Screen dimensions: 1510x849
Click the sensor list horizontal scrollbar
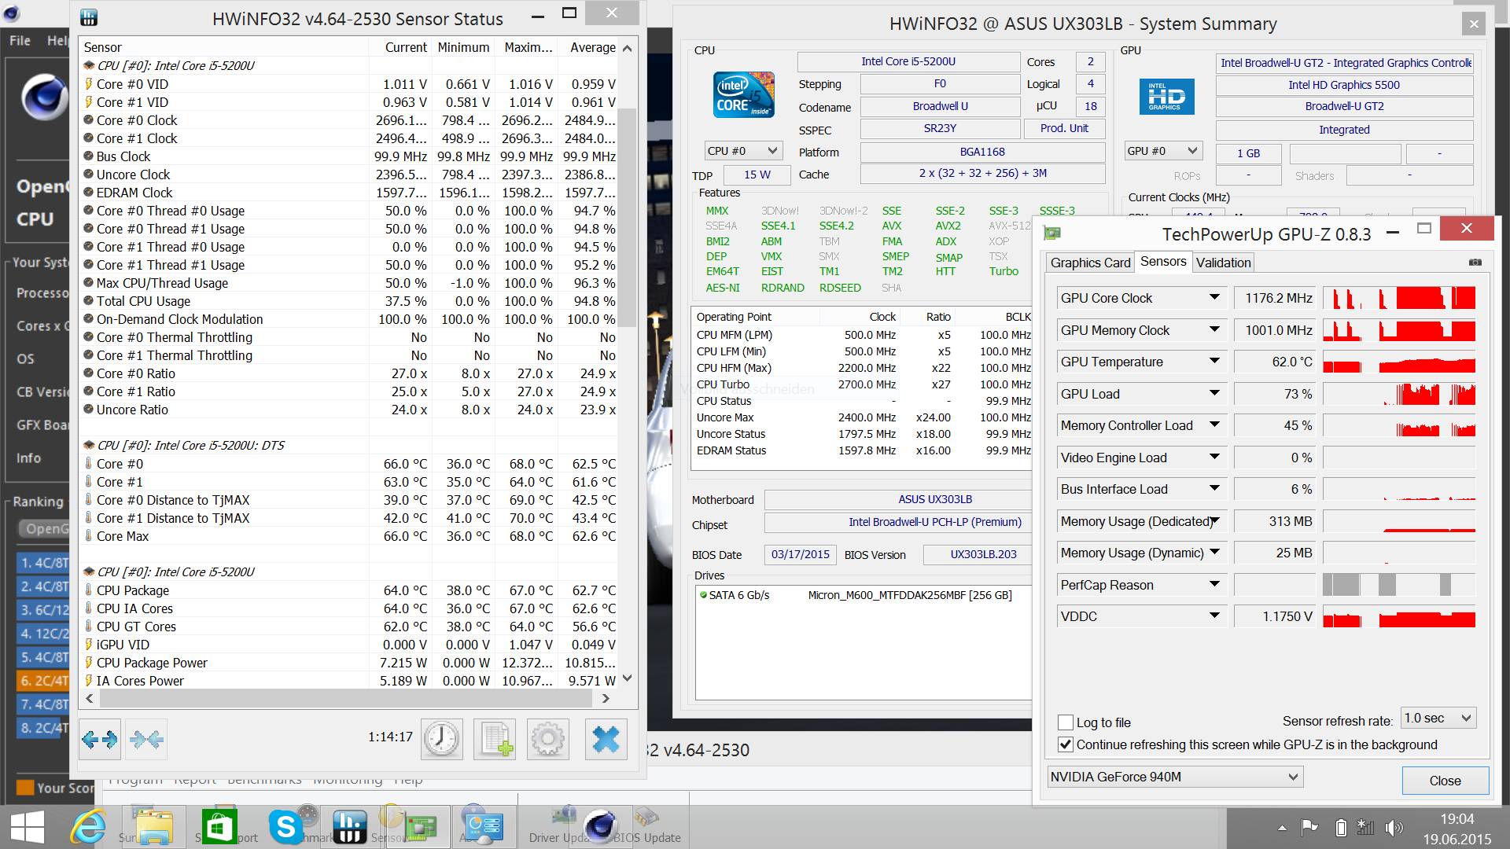click(x=346, y=698)
